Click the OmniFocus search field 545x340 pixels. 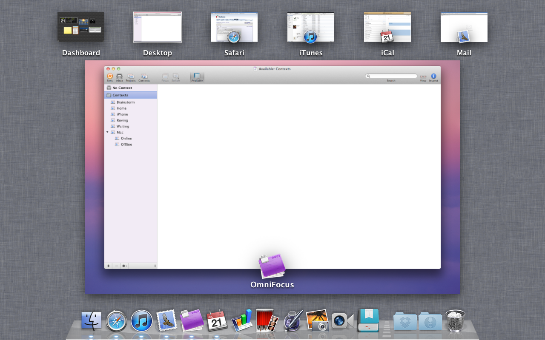(x=391, y=76)
